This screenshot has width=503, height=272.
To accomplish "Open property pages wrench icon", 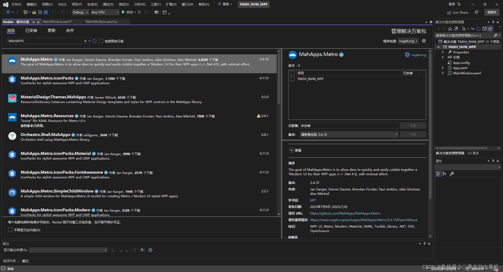I will click(x=452, y=174).
